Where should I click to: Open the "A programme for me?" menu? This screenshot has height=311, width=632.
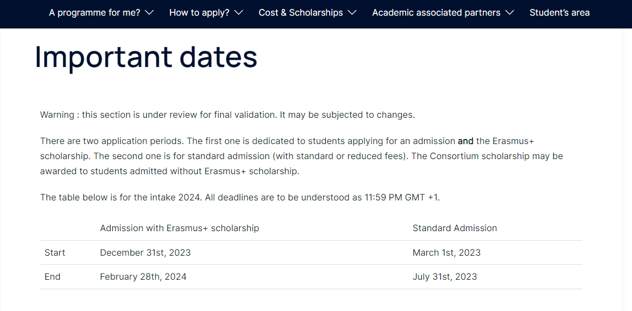(94, 12)
